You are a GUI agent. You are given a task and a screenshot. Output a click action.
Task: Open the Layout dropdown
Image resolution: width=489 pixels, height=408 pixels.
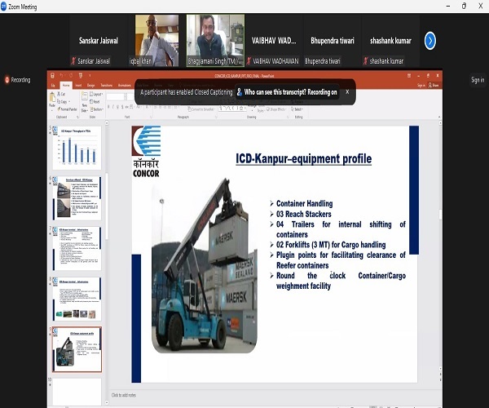(96, 94)
